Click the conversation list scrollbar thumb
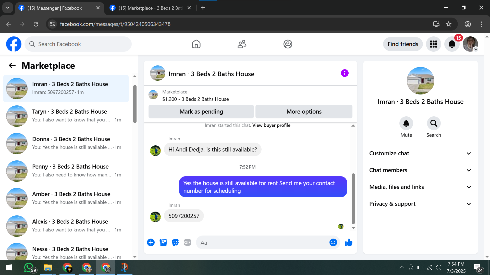Image resolution: width=490 pixels, height=275 pixels. click(x=135, y=104)
